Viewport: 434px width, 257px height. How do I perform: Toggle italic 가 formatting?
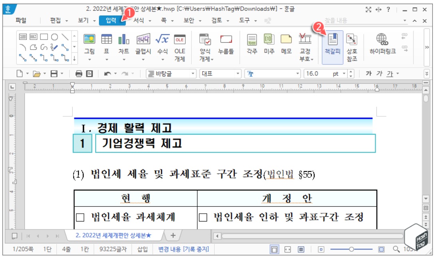coord(379,73)
